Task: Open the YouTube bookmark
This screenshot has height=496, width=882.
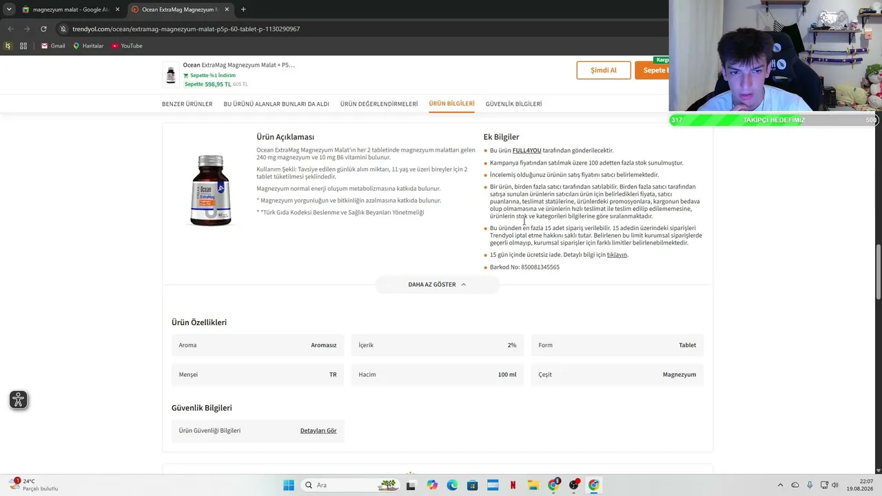Action: [x=127, y=46]
